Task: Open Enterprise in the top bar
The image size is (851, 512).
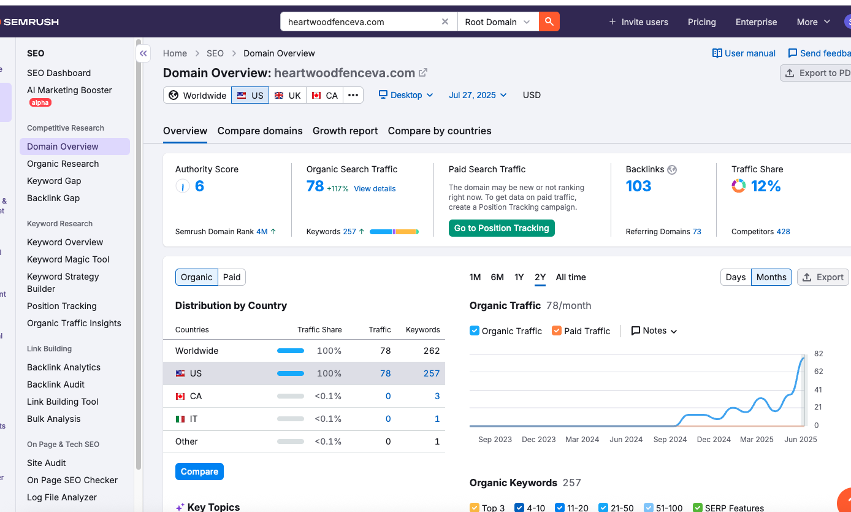Action: click(757, 22)
